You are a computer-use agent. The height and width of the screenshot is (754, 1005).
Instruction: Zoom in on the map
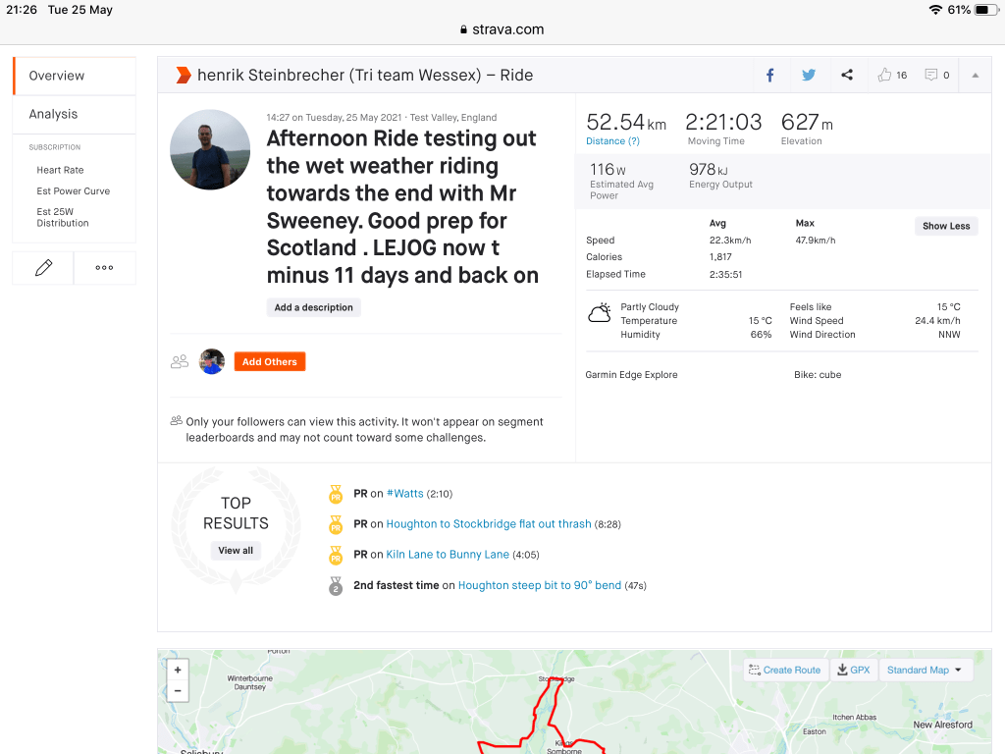coord(178,671)
